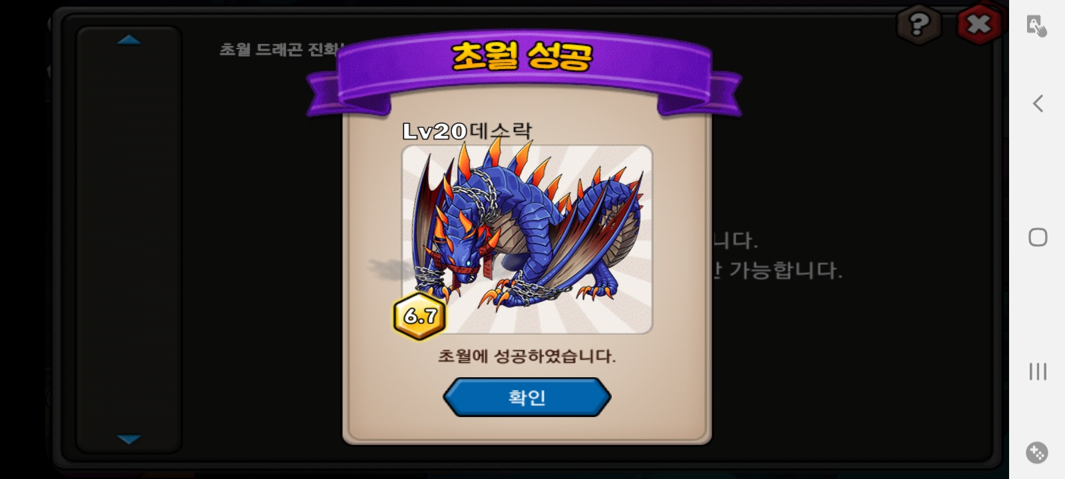1065x479 pixels.
Task: Confirm with the blue 확인 button
Action: (x=527, y=397)
